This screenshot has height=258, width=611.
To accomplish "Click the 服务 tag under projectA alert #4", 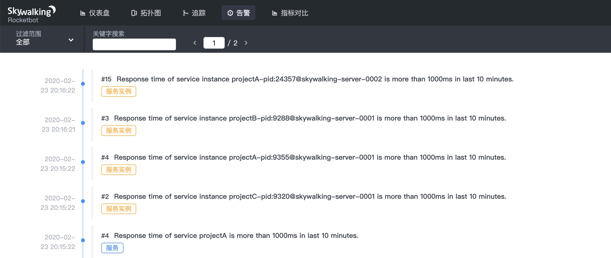I will [112, 248].
